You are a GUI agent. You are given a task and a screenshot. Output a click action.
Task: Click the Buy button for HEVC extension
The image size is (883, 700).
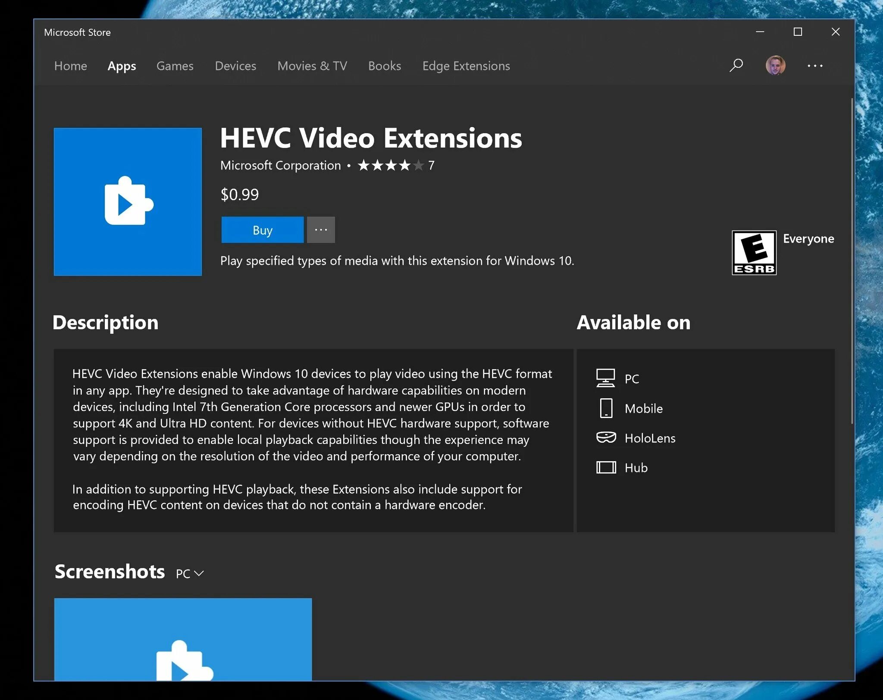click(x=262, y=229)
